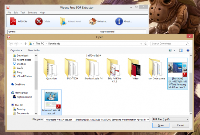
Task: Select Desktop in the sidebar
Action: point(19,109)
